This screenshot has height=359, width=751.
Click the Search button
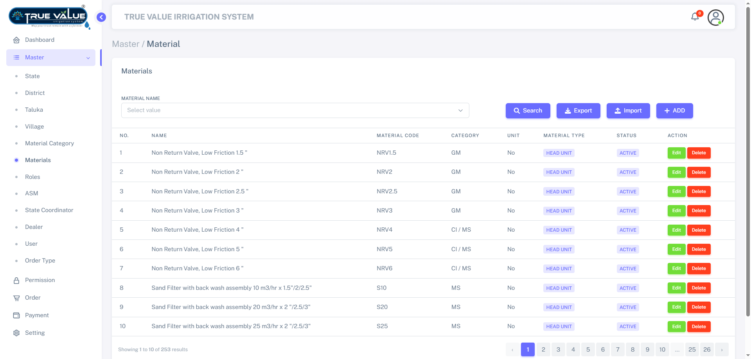(528, 111)
